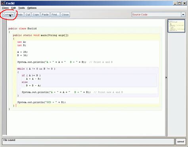This screenshot has height=147, width=188.
Task: Click the 'A = A - B;' statement
Action: [x=33, y=79]
